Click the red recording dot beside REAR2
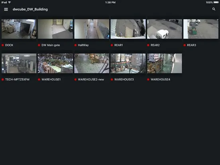The width and height of the screenshot is (220, 165). (148, 45)
